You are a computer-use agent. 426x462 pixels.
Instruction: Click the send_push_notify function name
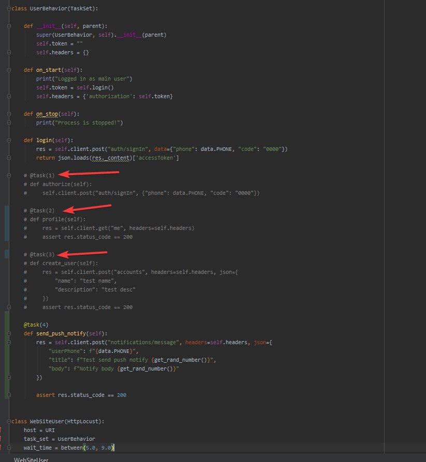61,333
